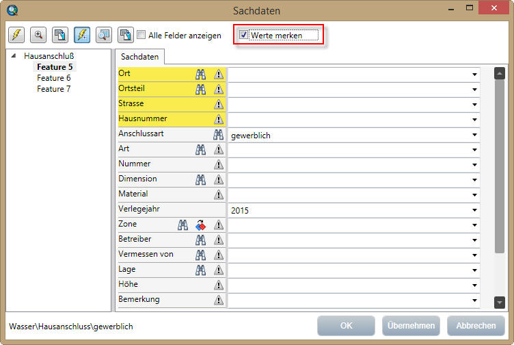Click the scrollbar up arrow

pos(499,73)
